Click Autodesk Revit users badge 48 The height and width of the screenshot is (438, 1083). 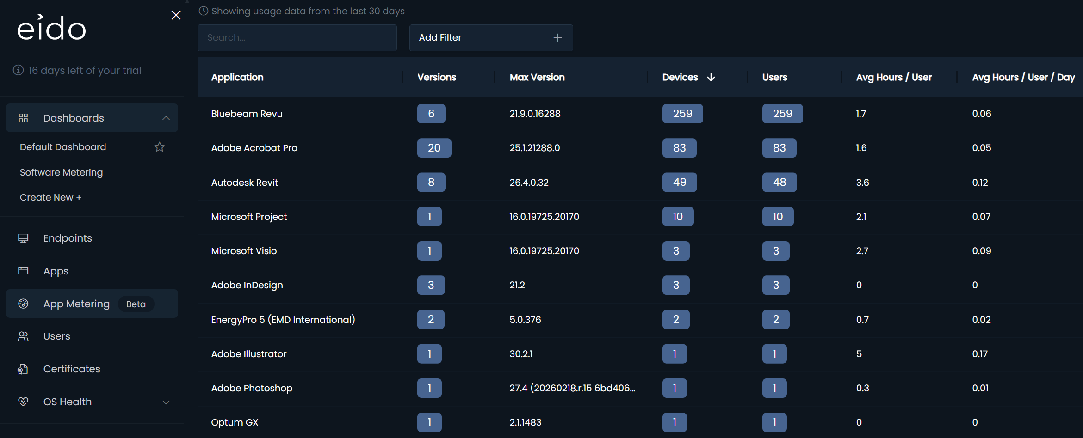point(780,182)
